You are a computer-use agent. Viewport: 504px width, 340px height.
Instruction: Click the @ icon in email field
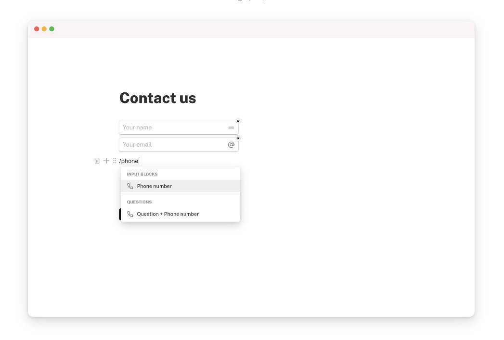tap(231, 145)
